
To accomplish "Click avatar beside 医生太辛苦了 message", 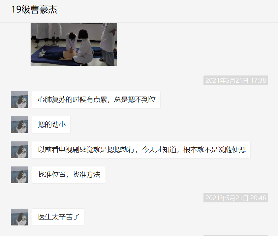I will point(19,217).
